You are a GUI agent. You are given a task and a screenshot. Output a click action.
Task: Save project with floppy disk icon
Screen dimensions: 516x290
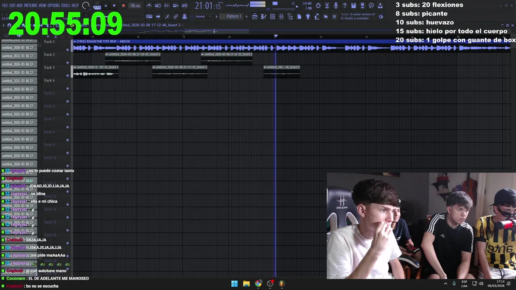(x=354, y=6)
